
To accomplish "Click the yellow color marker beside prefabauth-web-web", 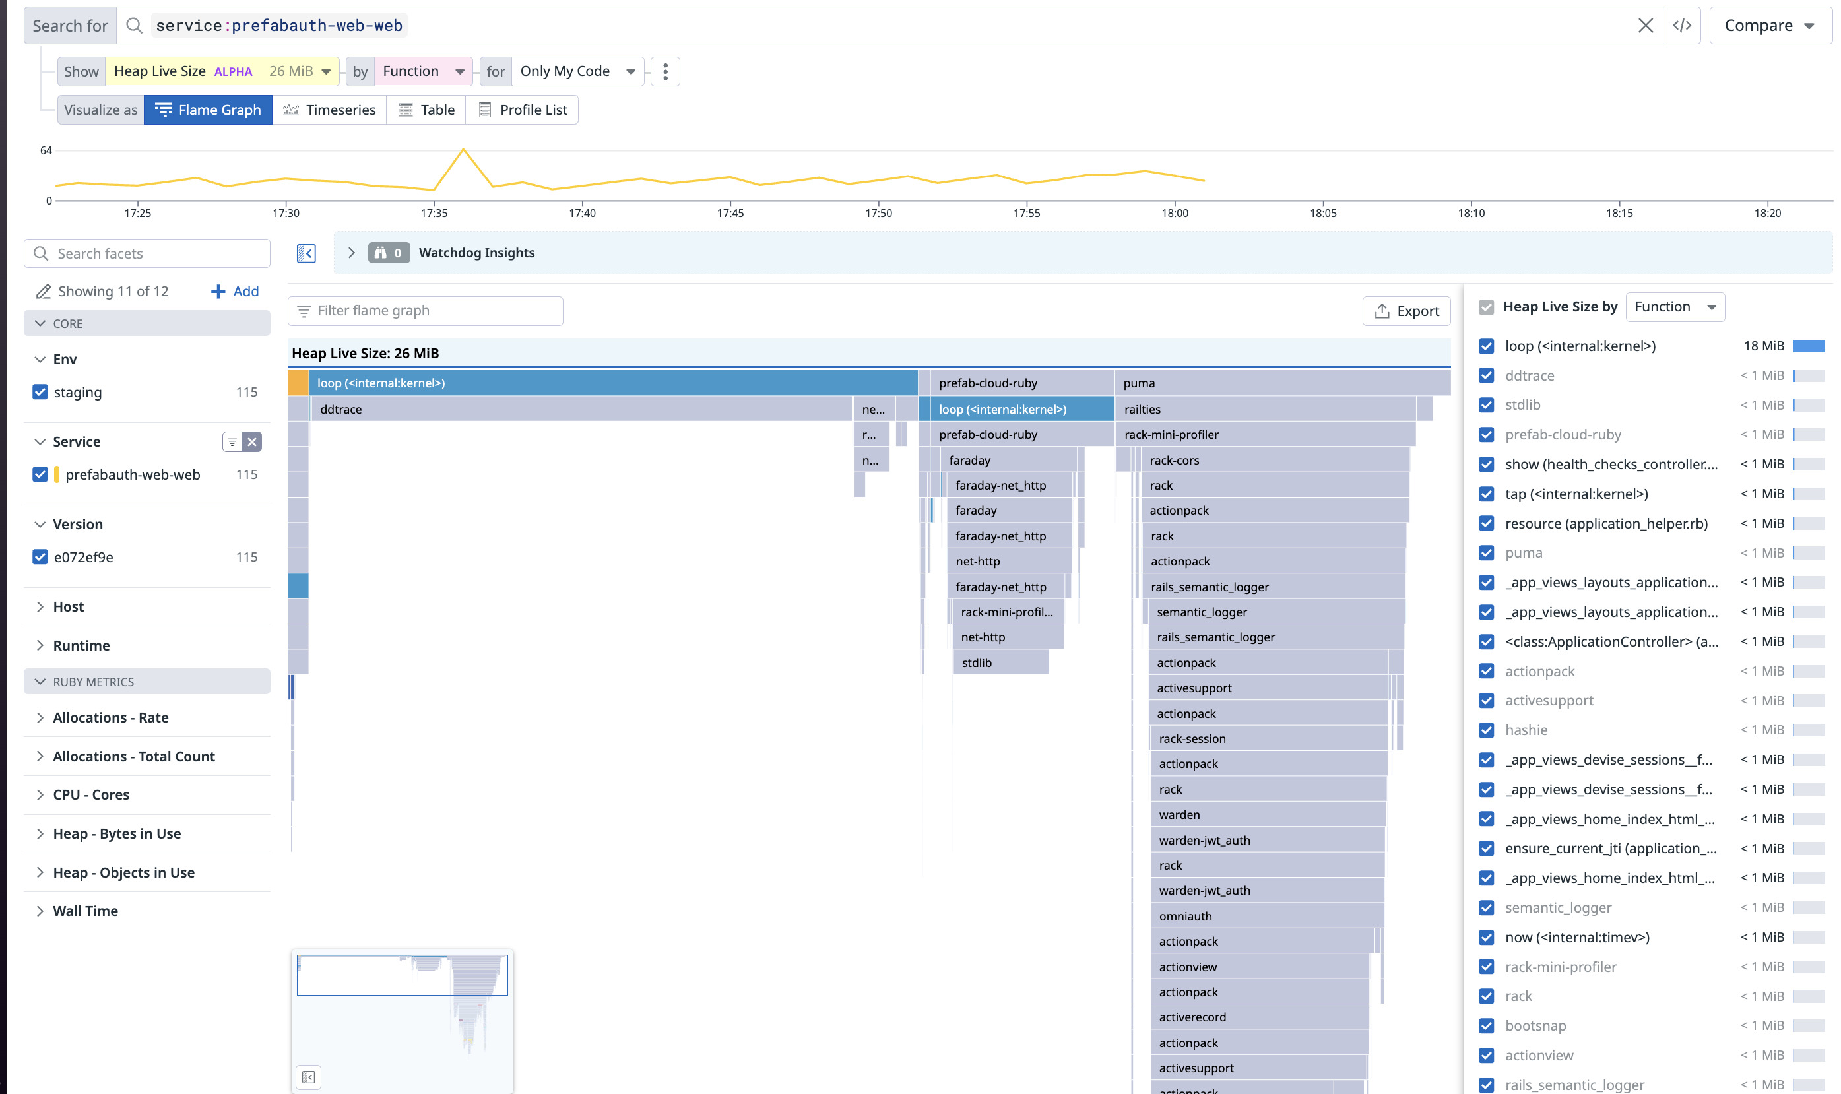I will tap(57, 475).
